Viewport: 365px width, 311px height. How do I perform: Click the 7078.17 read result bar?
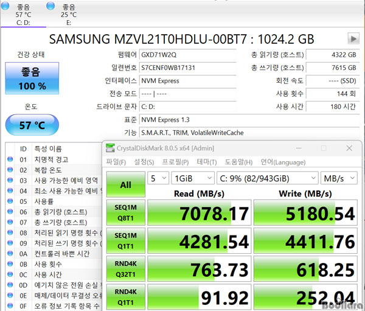(x=200, y=212)
